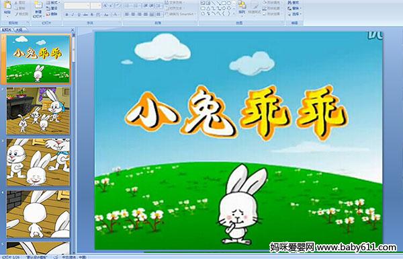
Task: Switch to the Slides tab in side pane
Action: pos(7,30)
